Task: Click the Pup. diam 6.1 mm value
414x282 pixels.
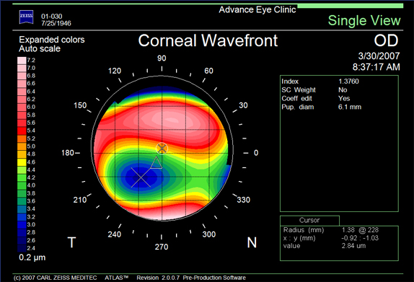Action: point(350,107)
